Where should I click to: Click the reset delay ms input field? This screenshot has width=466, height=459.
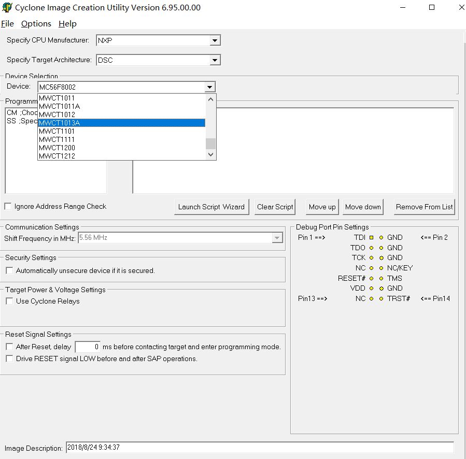point(88,347)
